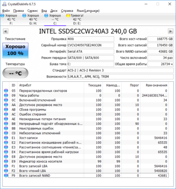Click the previous disk arrow button

point(6,31)
